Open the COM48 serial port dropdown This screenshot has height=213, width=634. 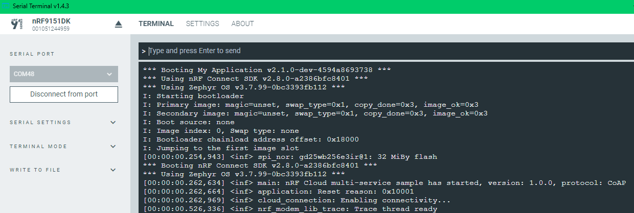click(64, 74)
